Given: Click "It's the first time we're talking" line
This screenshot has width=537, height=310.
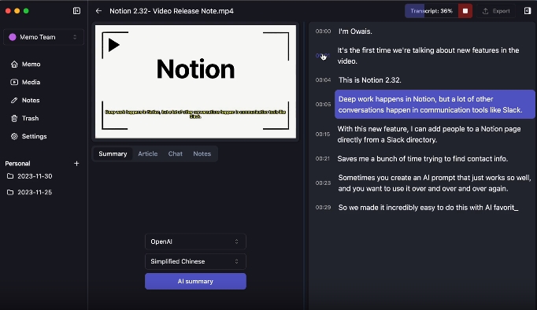Looking at the screenshot, I should [x=428, y=56].
